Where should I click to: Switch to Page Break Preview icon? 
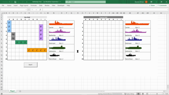pyautogui.click(x=147, y=94)
